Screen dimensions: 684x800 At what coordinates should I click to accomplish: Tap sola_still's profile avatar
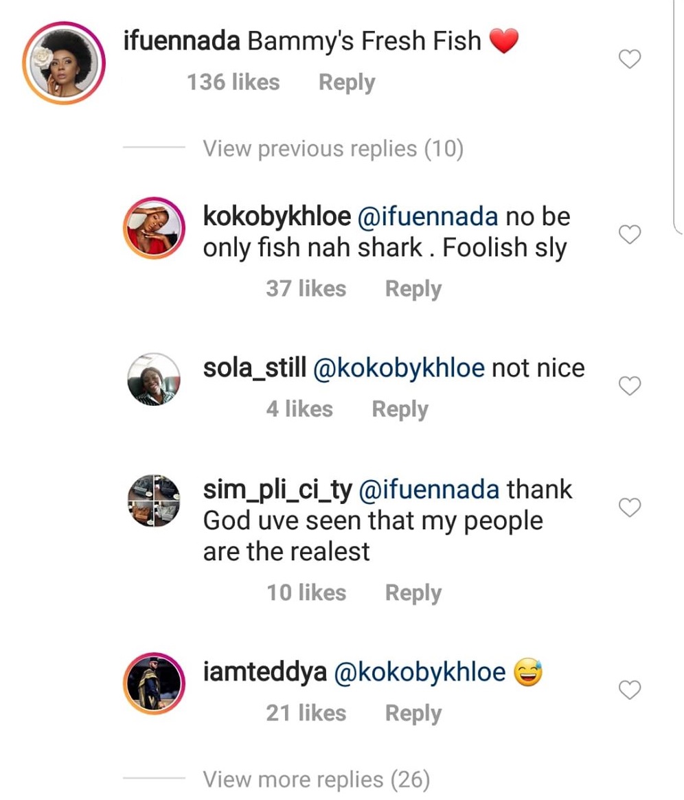tap(154, 379)
